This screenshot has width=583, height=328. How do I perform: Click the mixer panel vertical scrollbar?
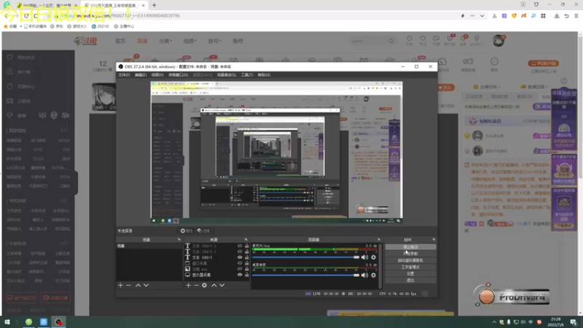pos(380,266)
